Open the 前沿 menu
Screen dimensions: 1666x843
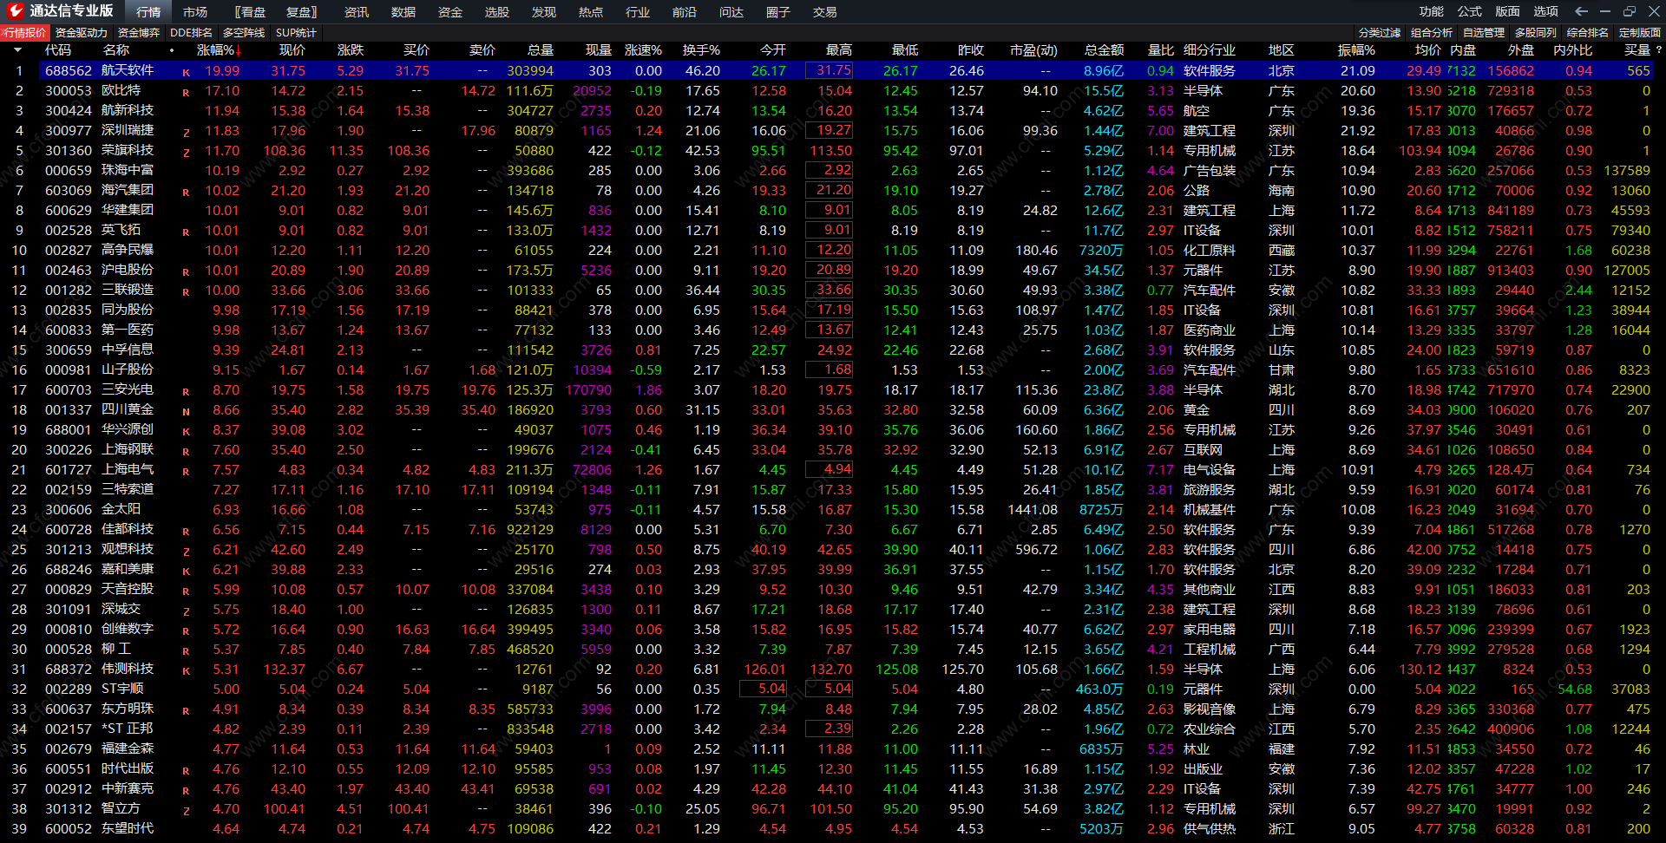pos(685,12)
